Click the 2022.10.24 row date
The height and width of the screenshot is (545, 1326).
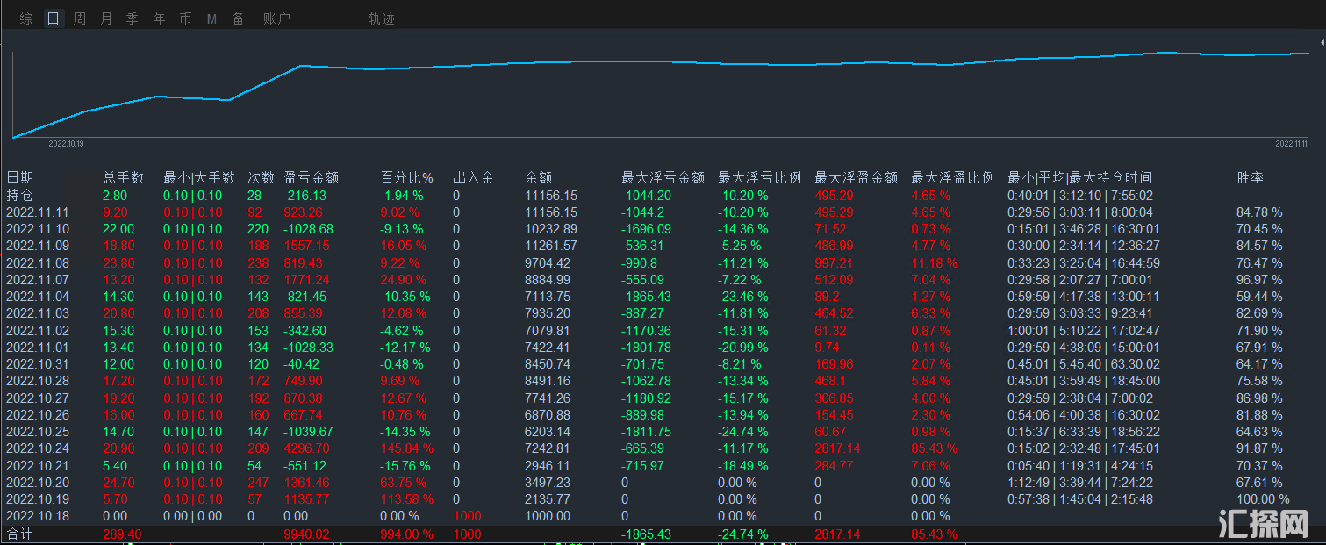(36, 448)
